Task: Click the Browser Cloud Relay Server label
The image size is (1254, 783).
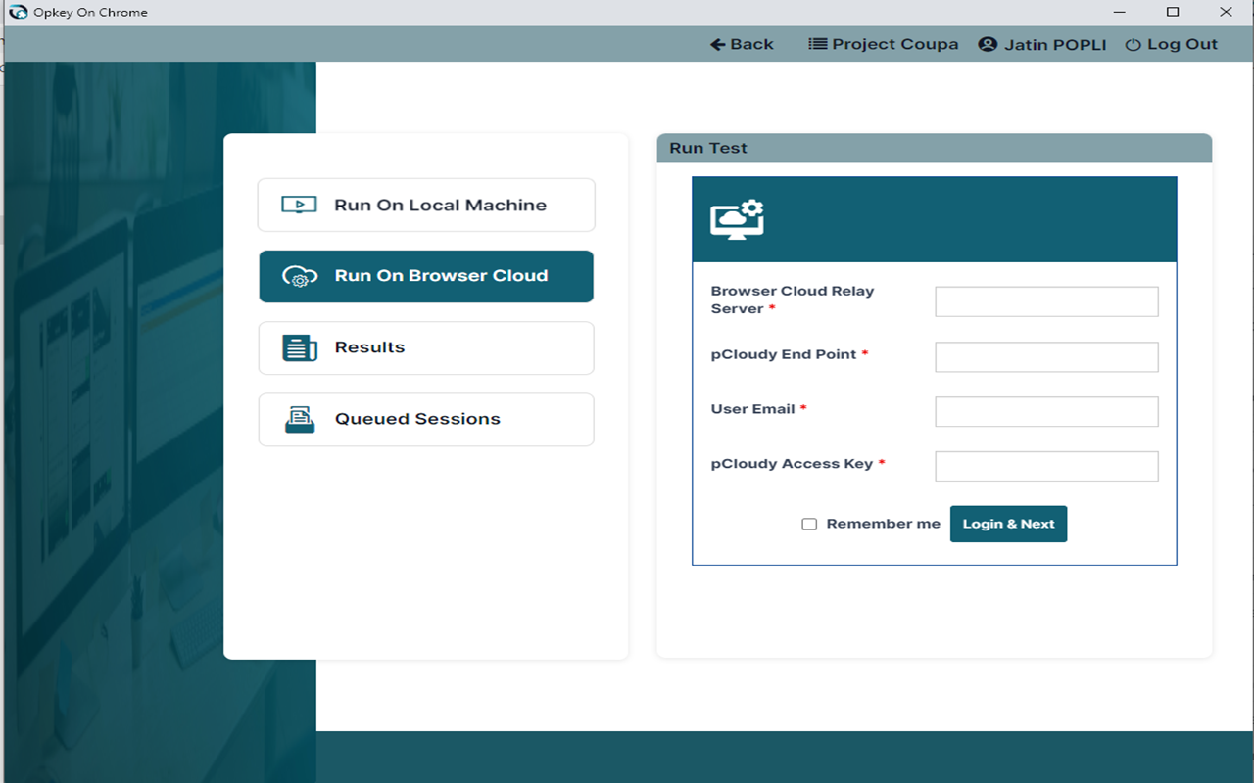Action: [793, 299]
